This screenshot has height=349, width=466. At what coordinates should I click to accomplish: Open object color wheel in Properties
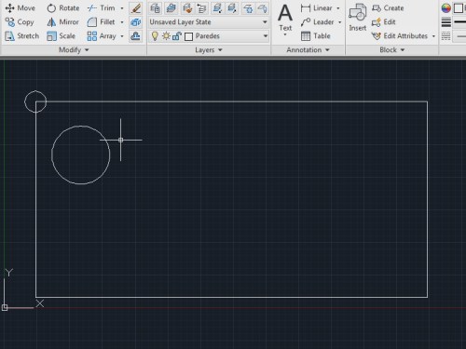[446, 8]
